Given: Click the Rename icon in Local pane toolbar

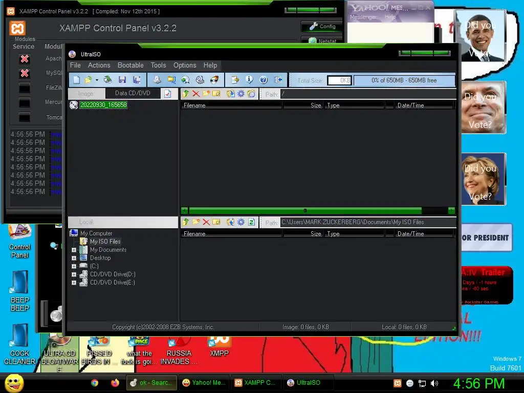Looking at the screenshot, I should coord(216,222).
